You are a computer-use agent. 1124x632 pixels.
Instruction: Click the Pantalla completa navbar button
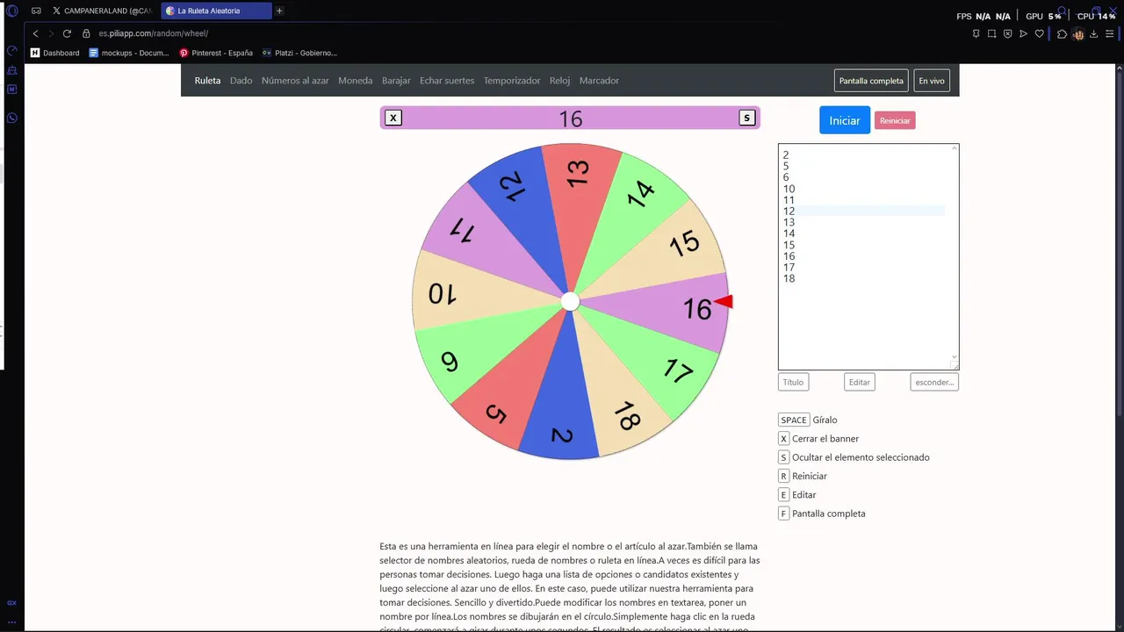(x=871, y=81)
